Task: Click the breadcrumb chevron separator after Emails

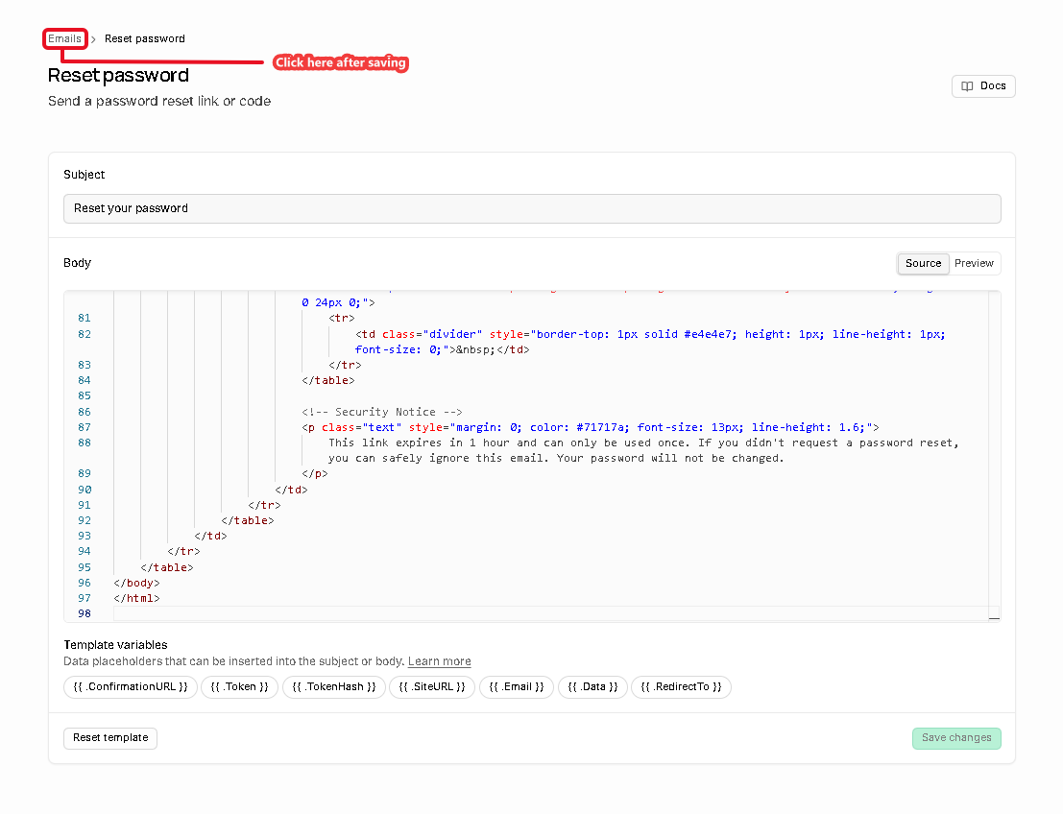Action: pyautogui.click(x=93, y=39)
